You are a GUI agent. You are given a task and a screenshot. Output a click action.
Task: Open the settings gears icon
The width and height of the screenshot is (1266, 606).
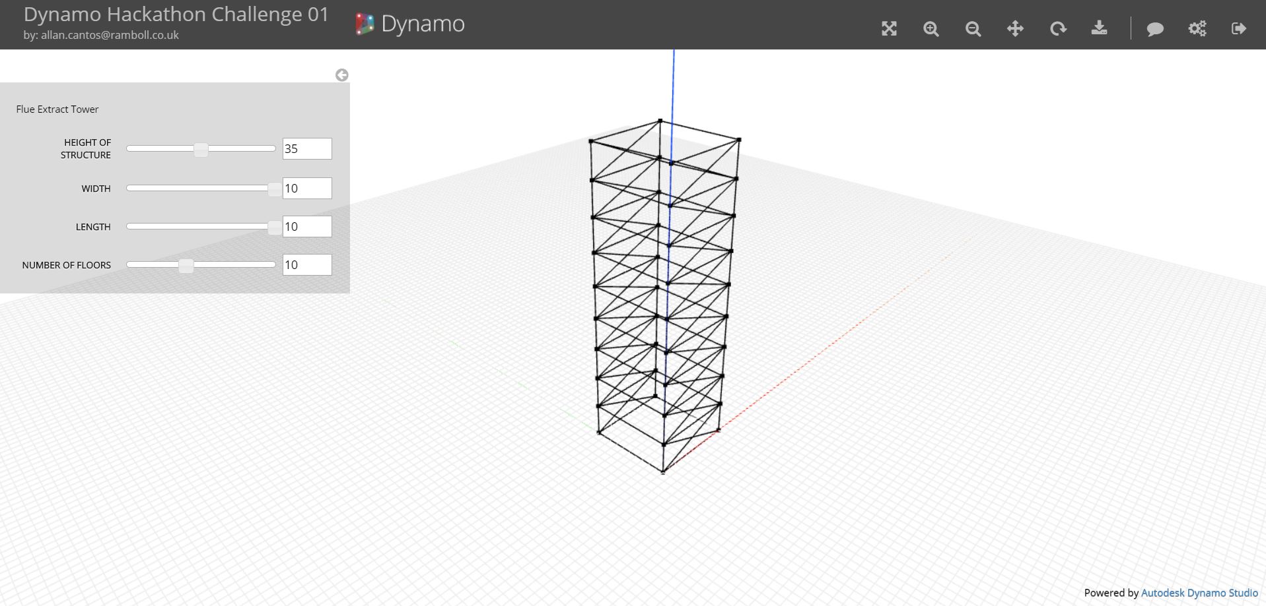pos(1197,28)
